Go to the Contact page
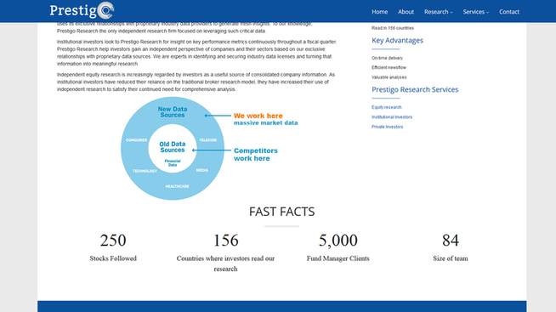This screenshot has height=312, width=556. (x=509, y=12)
